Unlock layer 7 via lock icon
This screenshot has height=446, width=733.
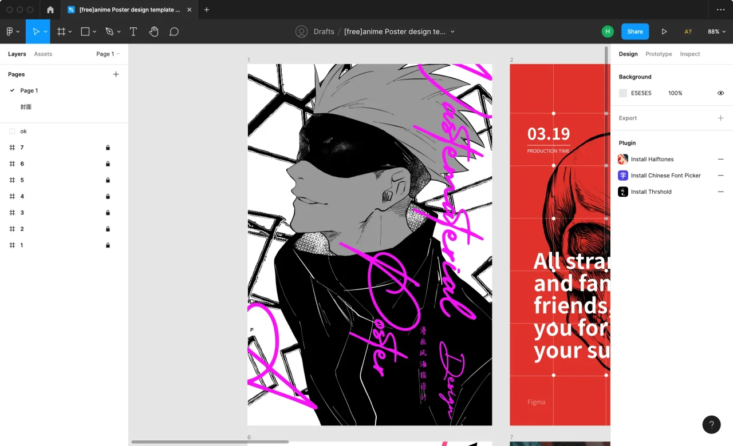(x=108, y=148)
